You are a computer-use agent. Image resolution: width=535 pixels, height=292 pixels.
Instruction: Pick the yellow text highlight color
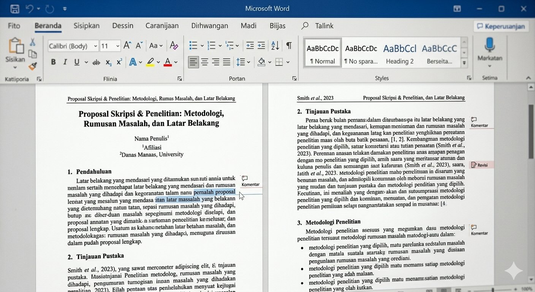click(151, 62)
